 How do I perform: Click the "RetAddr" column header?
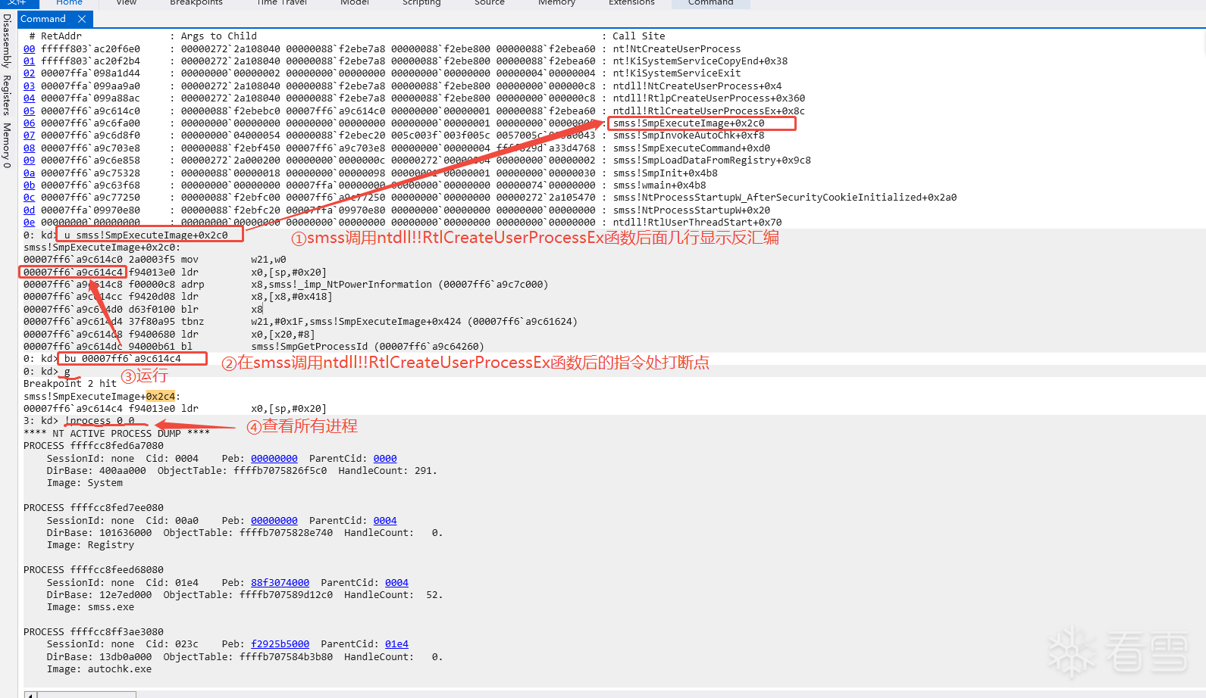coord(61,36)
